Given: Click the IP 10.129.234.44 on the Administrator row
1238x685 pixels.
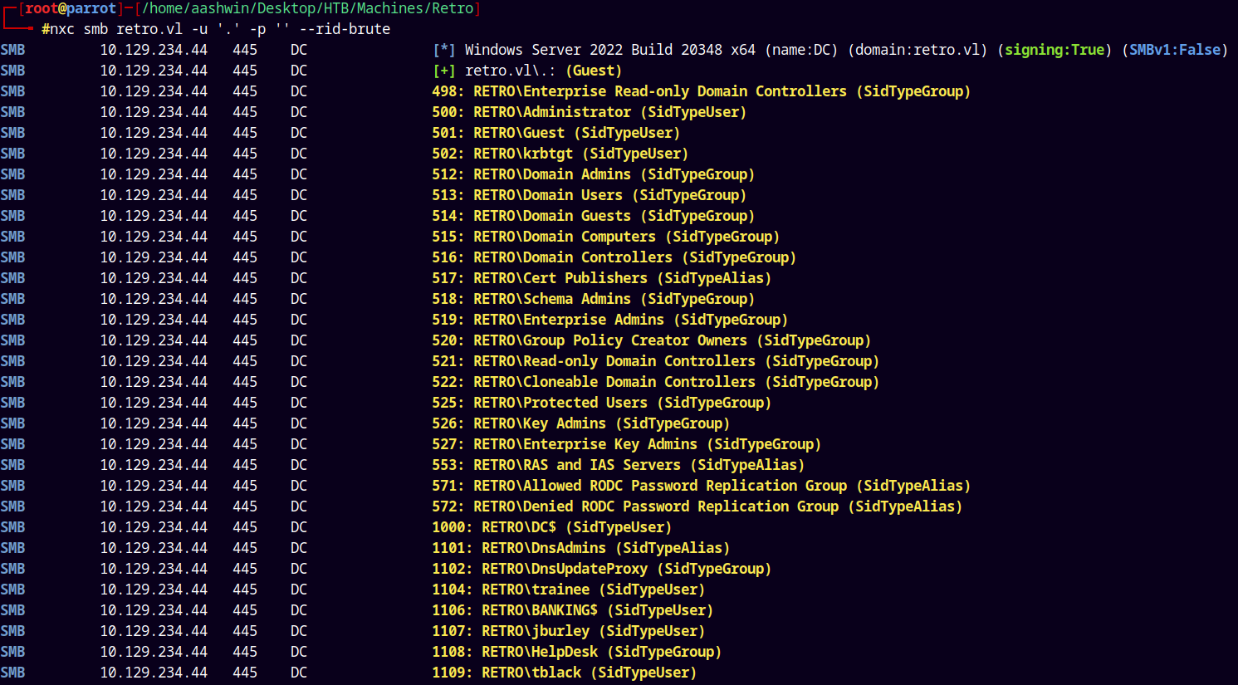Looking at the screenshot, I should (154, 112).
